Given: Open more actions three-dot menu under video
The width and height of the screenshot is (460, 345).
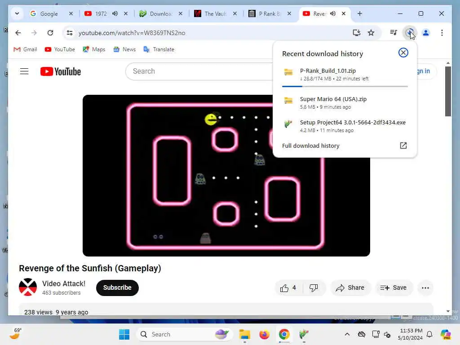Looking at the screenshot, I should pos(425,288).
